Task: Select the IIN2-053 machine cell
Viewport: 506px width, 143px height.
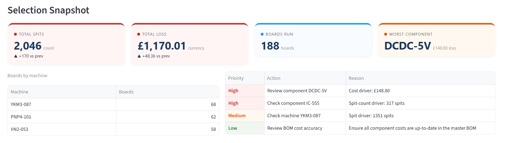Action: click(x=62, y=129)
